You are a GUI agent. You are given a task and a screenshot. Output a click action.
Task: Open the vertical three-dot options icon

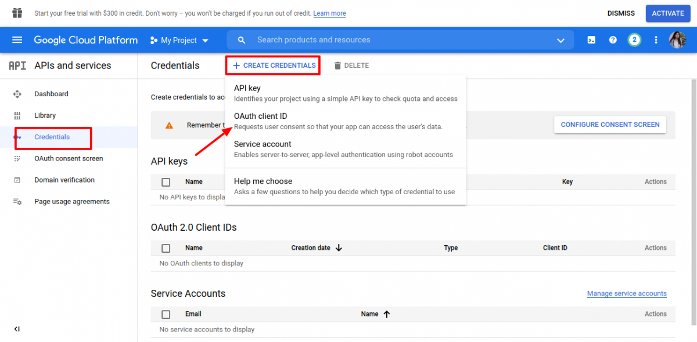[655, 39]
